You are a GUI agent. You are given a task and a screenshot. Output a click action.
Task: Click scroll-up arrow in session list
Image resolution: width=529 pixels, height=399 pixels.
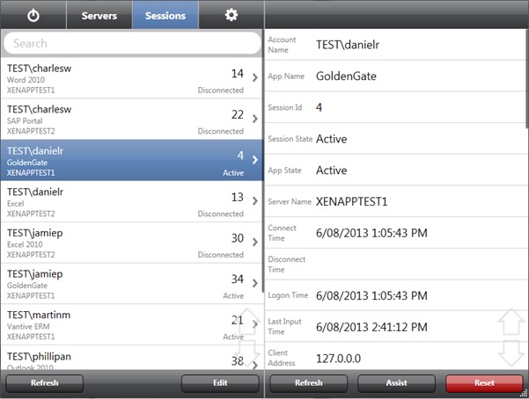(x=247, y=321)
